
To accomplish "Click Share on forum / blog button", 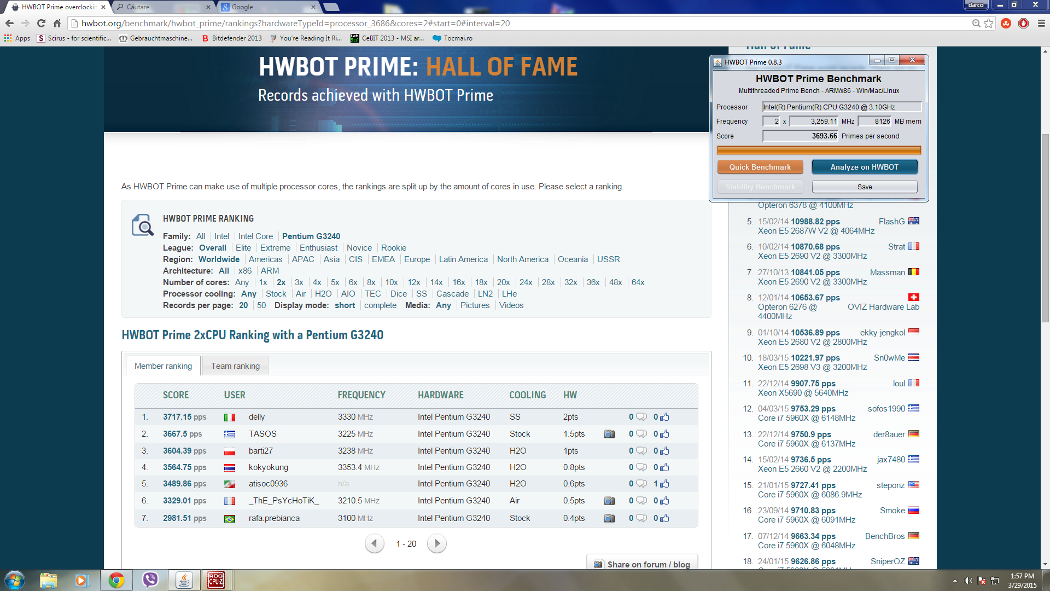I will click(x=642, y=564).
